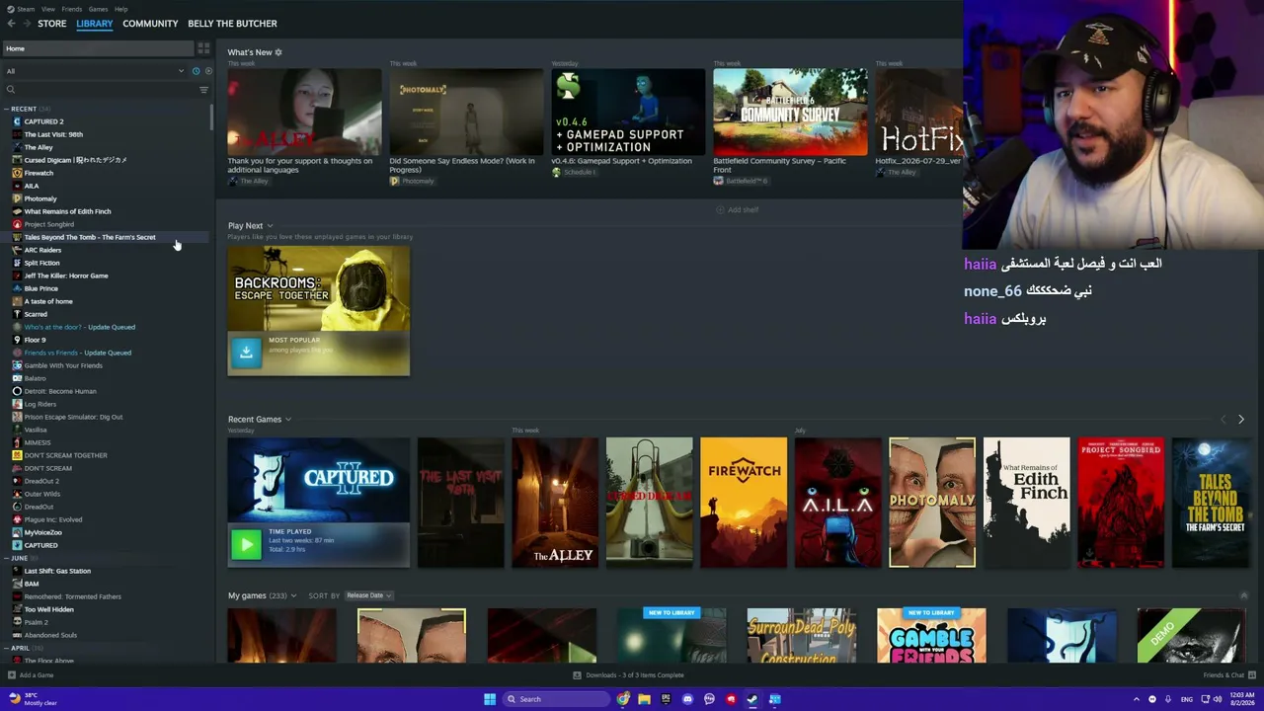Open Gamble With Your Friends cover in My games

point(931,636)
